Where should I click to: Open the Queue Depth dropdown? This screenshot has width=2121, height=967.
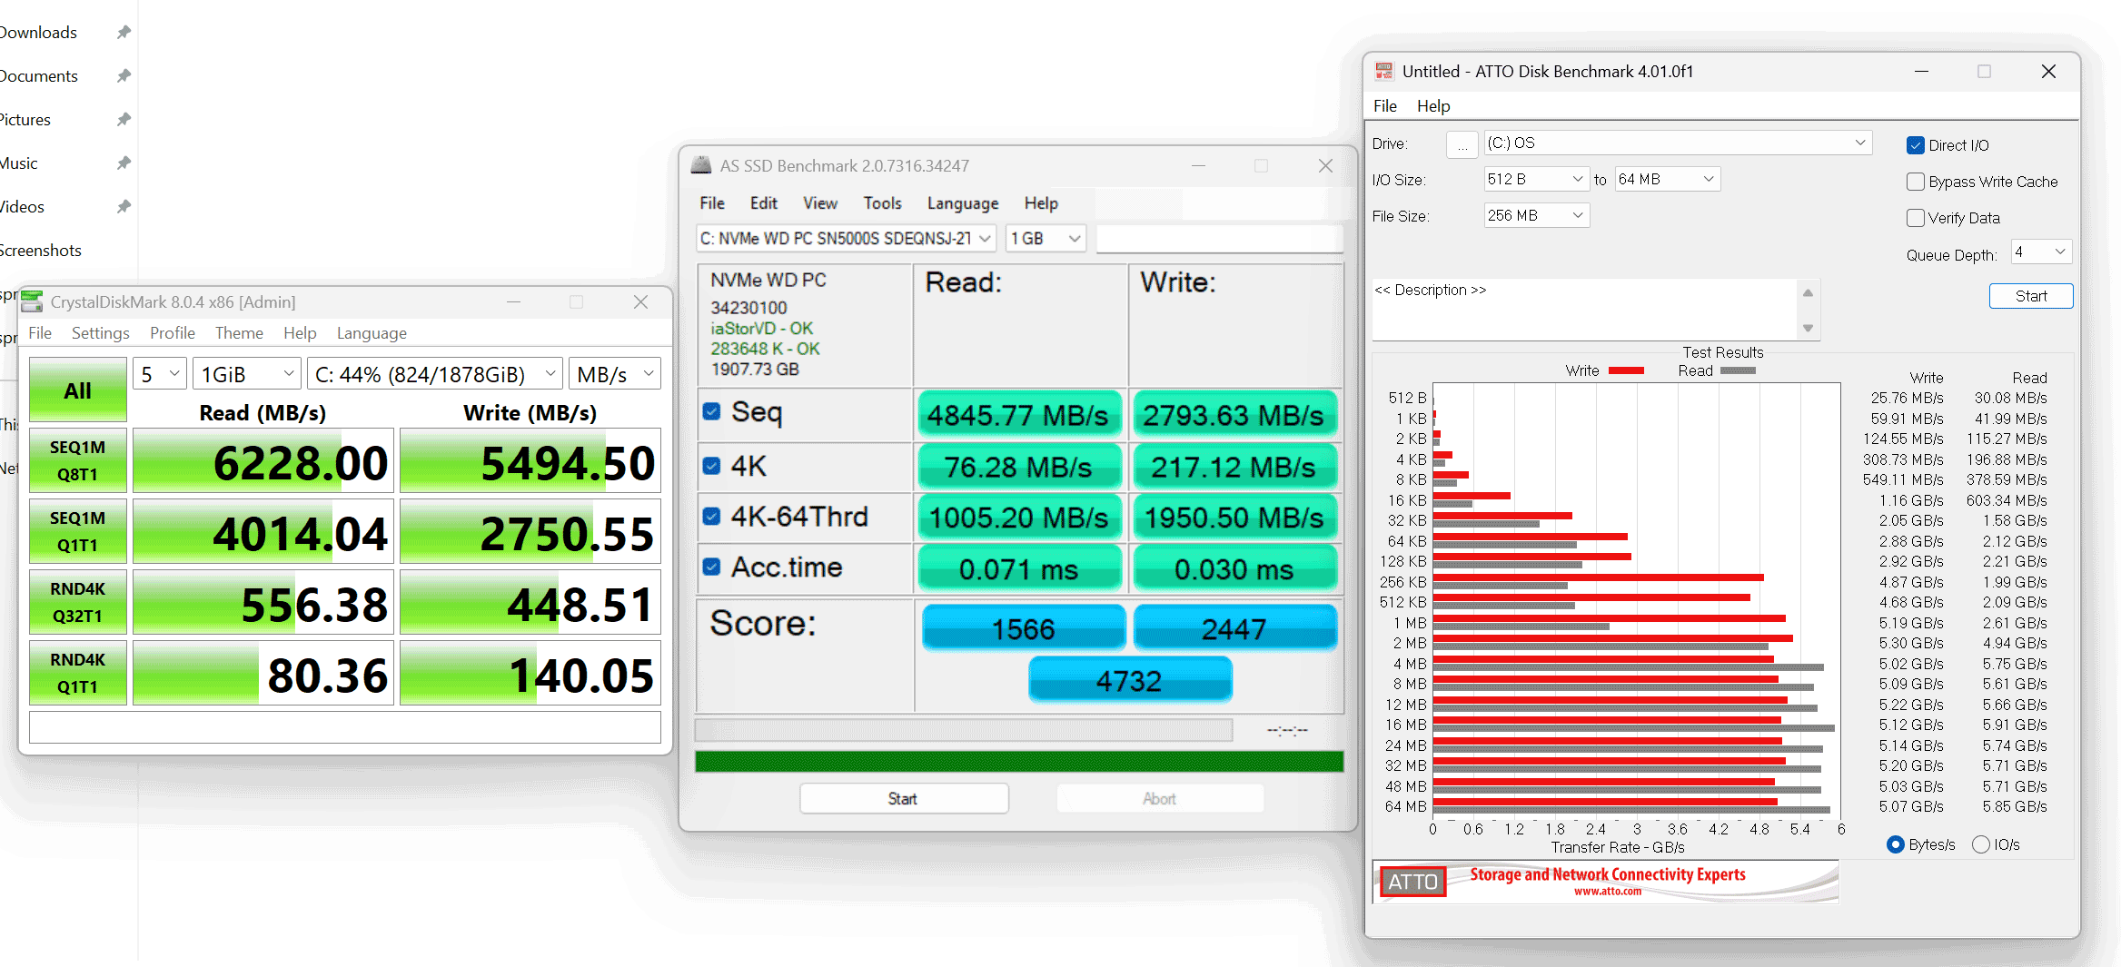pyautogui.click(x=2041, y=252)
